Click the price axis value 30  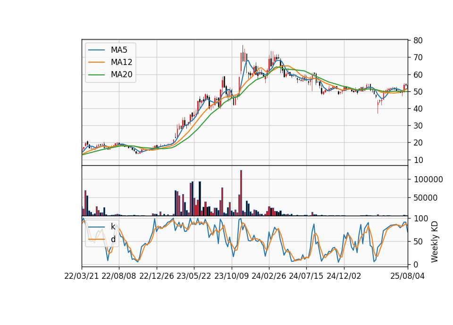pos(418,126)
